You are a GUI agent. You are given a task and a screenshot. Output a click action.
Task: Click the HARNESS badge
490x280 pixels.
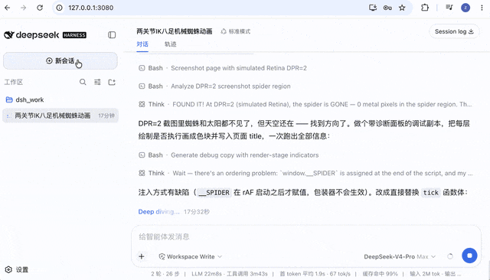click(x=74, y=35)
